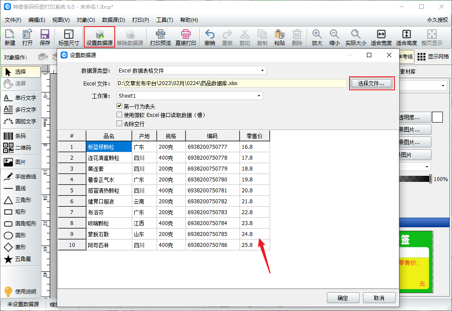Select the 圆形 circle tool
This screenshot has width=452, height=311.
pos(21,235)
